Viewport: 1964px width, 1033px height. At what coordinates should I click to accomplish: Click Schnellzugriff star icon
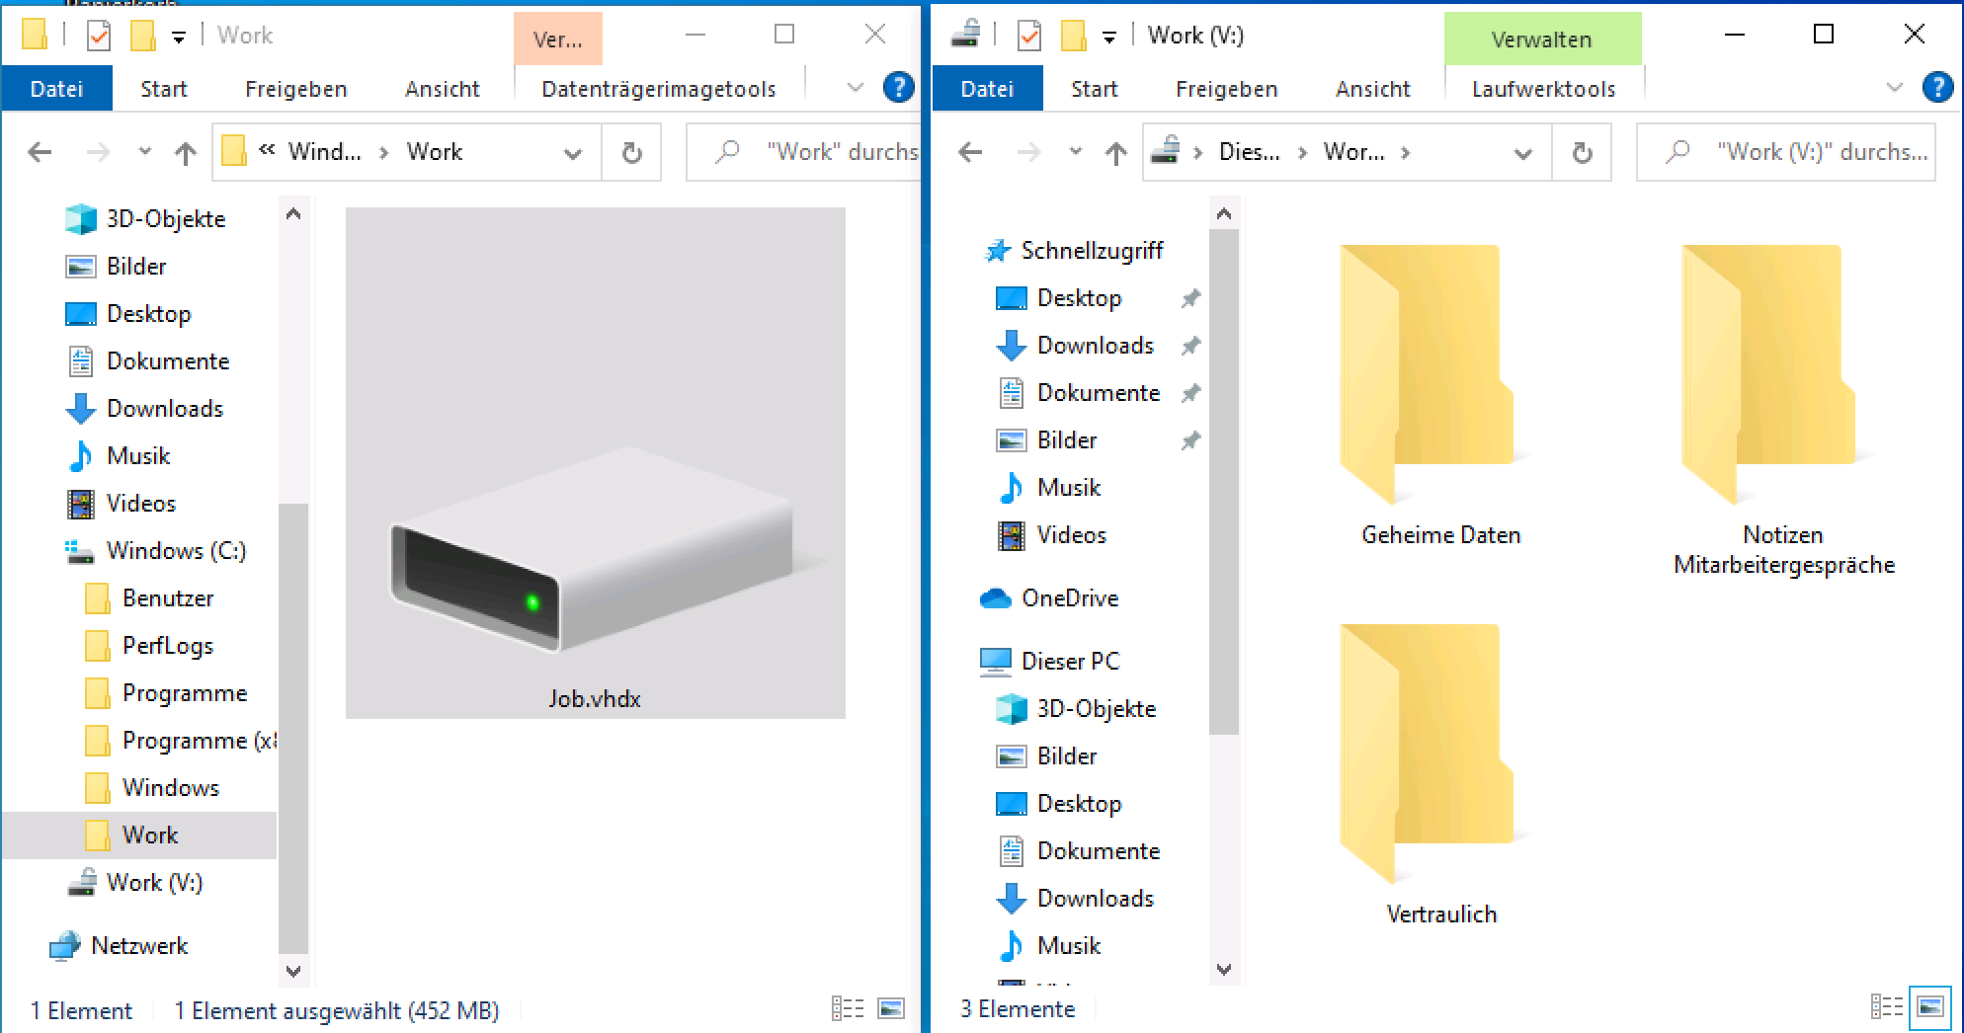pyautogui.click(x=997, y=251)
